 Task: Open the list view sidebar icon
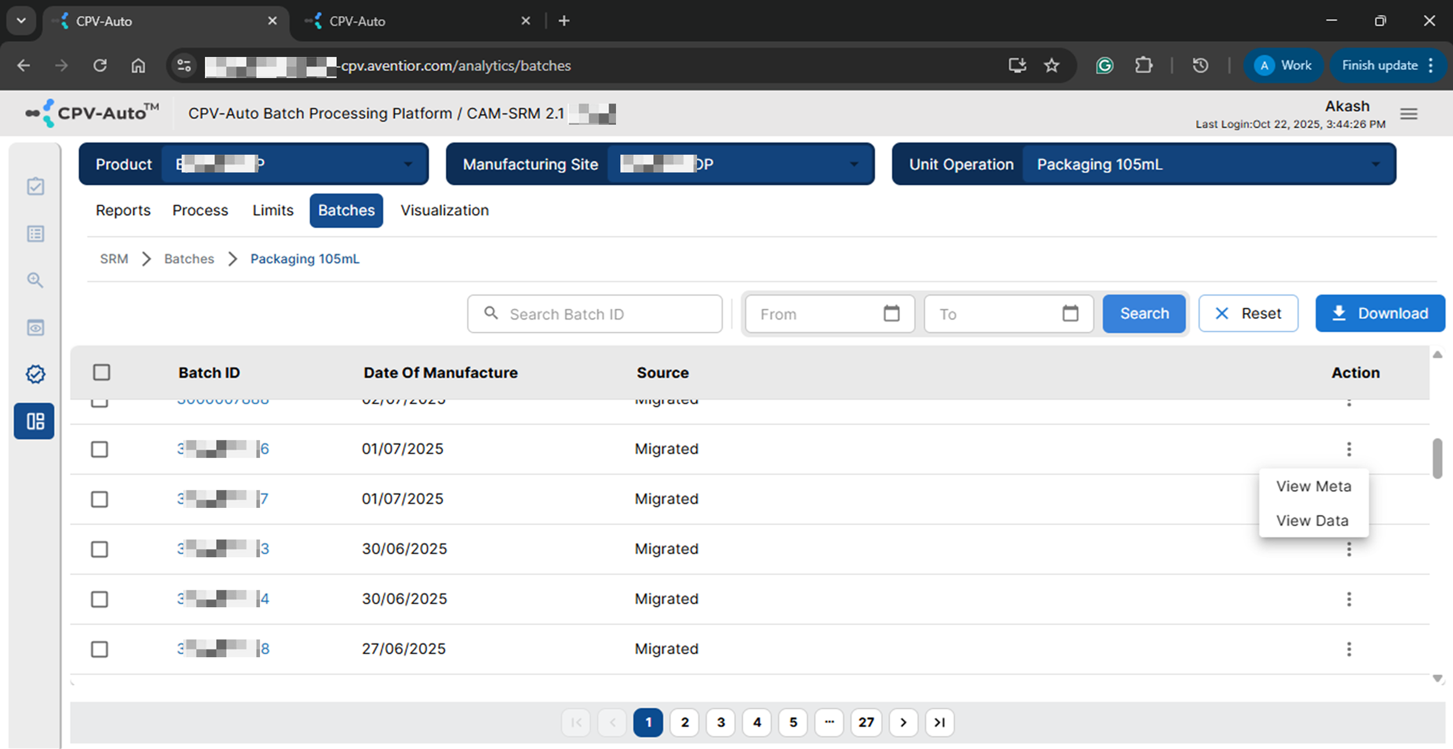coord(35,234)
